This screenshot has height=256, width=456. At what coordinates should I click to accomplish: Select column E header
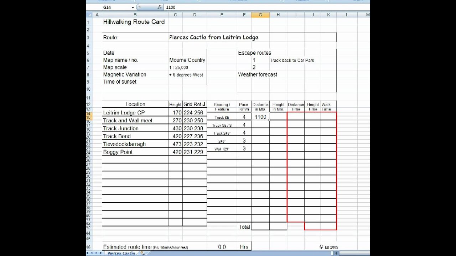pos(222,15)
